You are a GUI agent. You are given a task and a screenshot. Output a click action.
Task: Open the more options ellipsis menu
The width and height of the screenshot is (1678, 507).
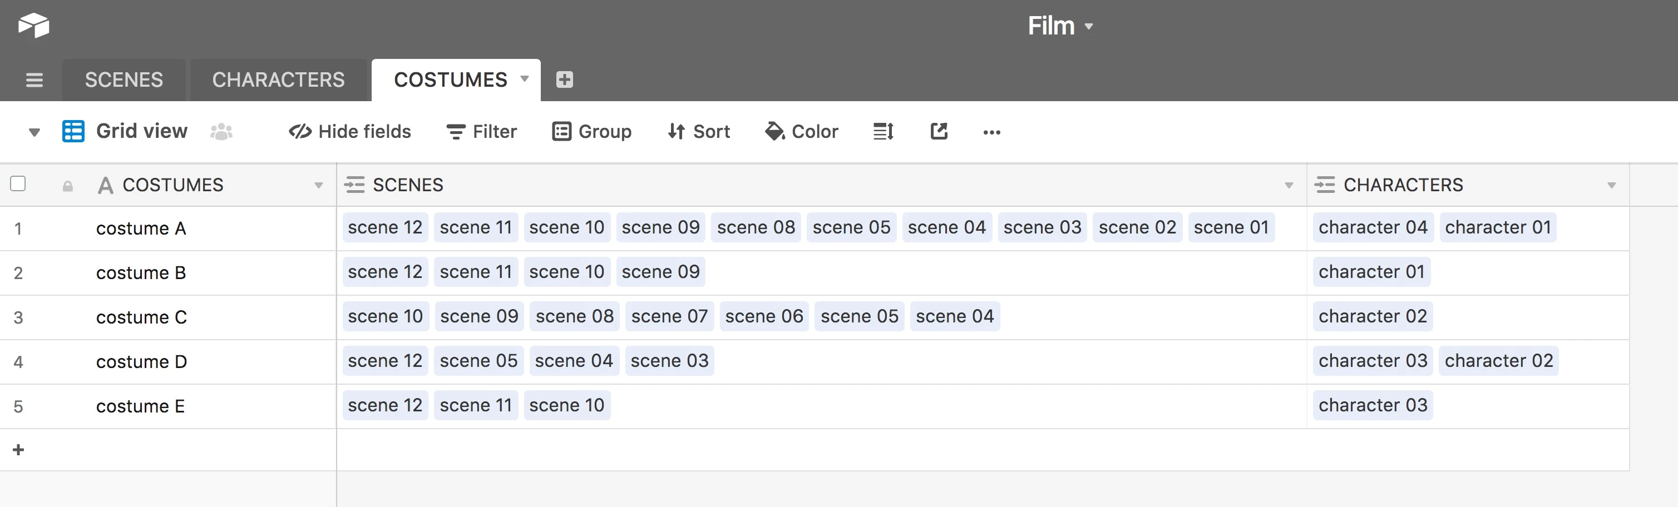pos(991,132)
